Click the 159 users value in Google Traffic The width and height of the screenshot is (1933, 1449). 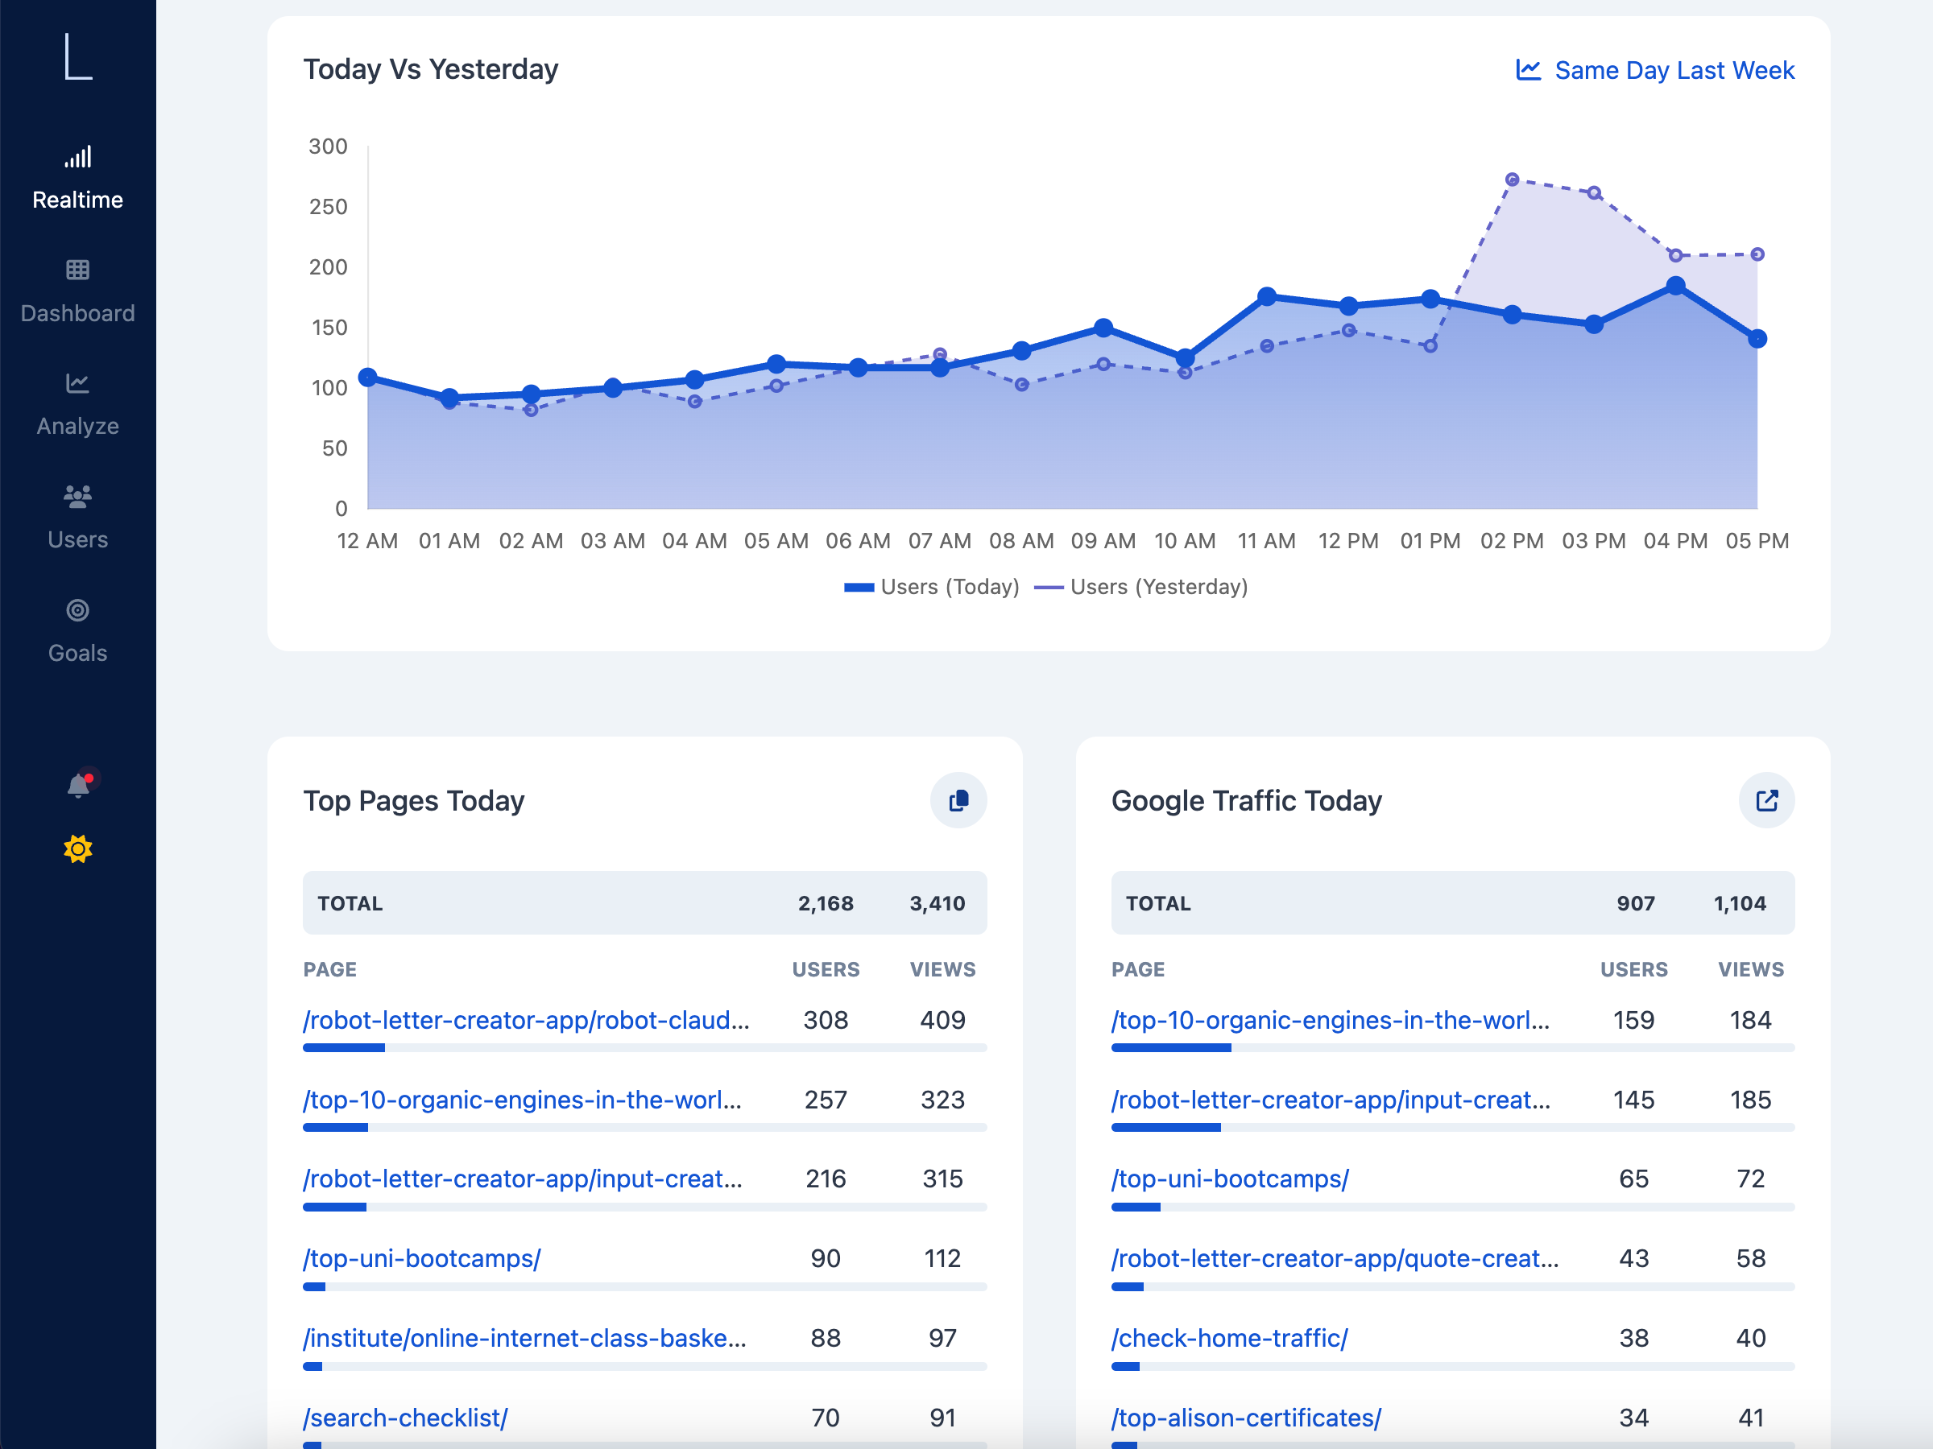pyautogui.click(x=1634, y=1020)
